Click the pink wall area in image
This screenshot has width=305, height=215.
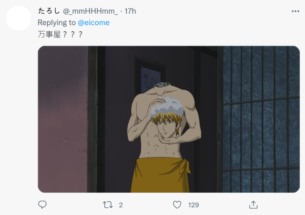[63, 119]
